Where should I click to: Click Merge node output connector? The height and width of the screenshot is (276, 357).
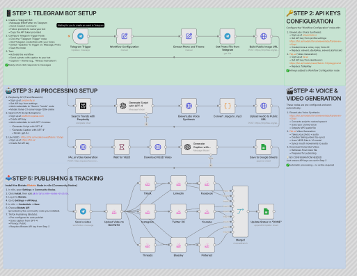click(248, 211)
